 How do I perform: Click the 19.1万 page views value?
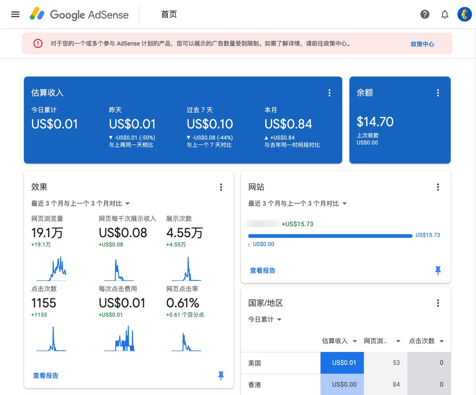click(x=47, y=232)
